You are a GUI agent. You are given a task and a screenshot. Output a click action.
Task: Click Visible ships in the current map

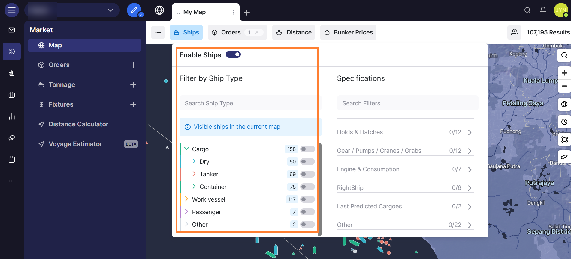(x=237, y=127)
